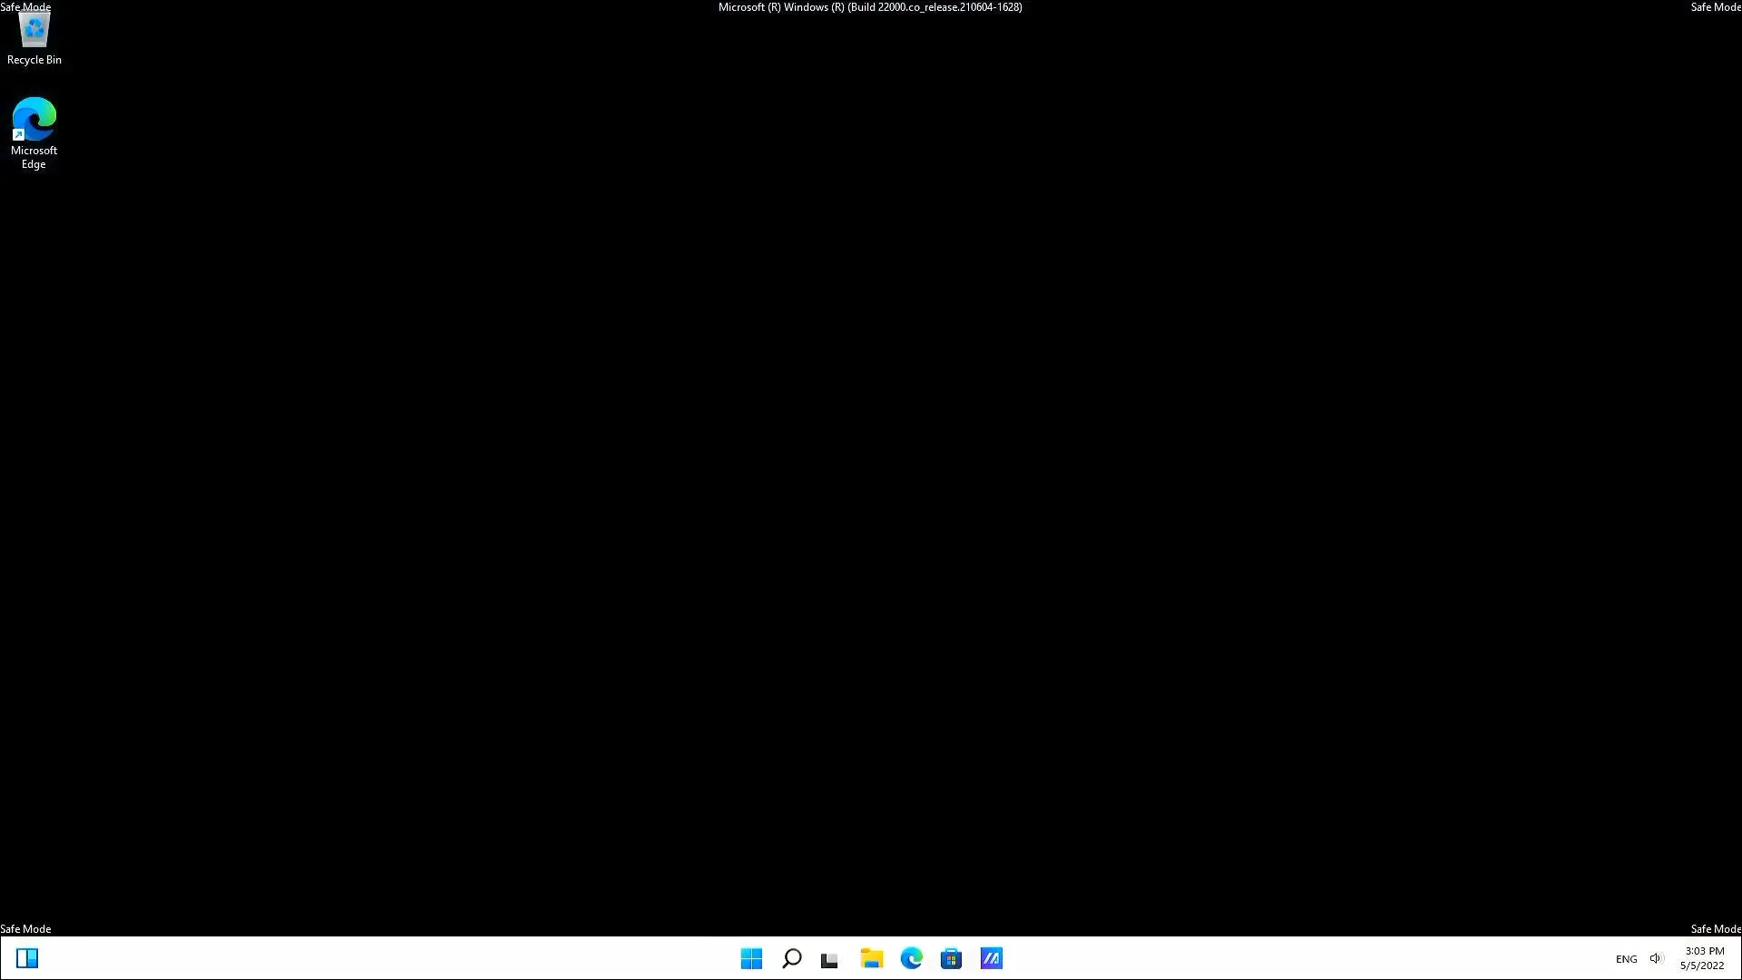1742x980 pixels.
Task: Launch Microsoft Edge from the taskbar
Action: [911, 957]
